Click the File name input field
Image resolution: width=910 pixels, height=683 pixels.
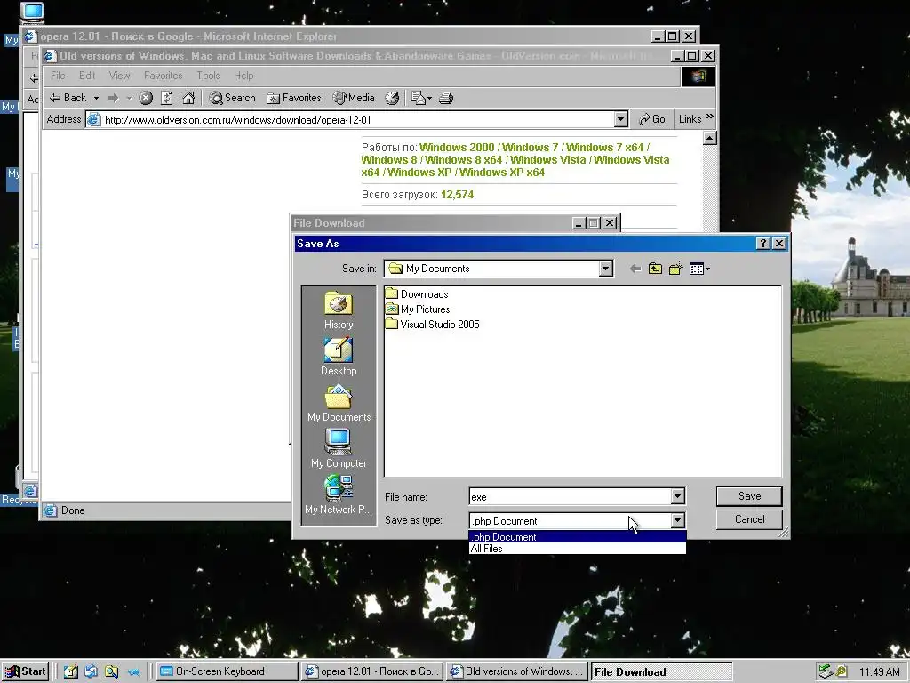click(x=570, y=496)
